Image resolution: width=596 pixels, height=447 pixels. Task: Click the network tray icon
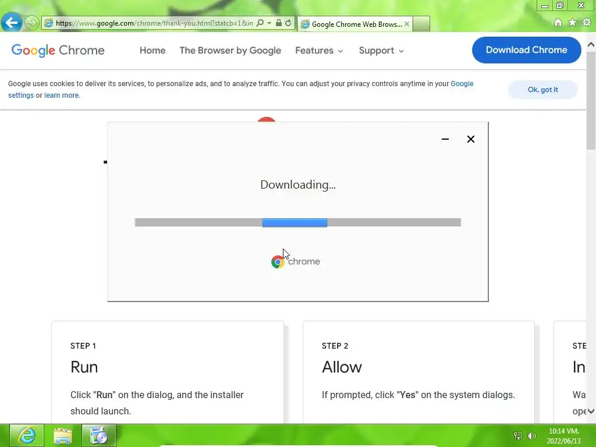(517, 436)
